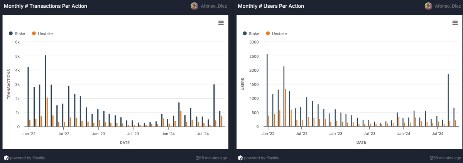Toggle Stake series in Transactions chart legend
The image size is (463, 163).
(x=17, y=34)
